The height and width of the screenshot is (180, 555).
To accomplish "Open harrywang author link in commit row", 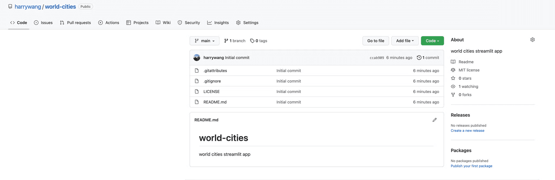I will [214, 58].
